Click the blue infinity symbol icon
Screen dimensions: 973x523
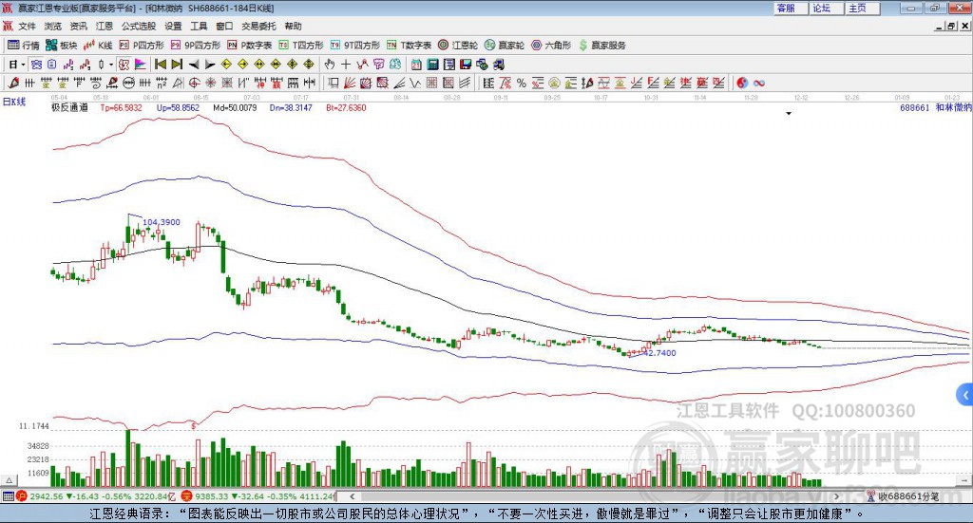pos(759,83)
